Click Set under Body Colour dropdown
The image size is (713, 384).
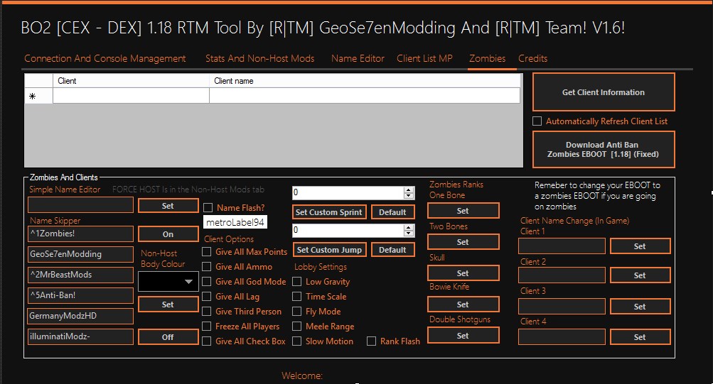[168, 305]
